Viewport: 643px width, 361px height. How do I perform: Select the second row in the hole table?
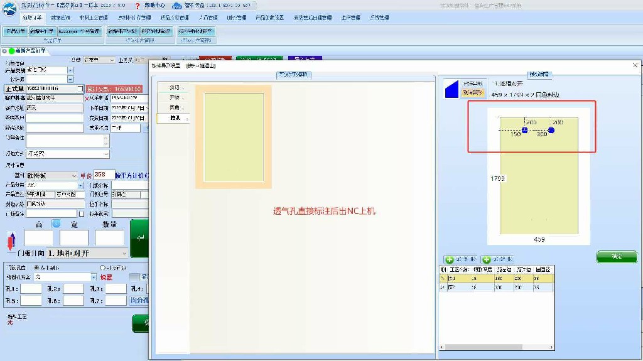click(497, 287)
